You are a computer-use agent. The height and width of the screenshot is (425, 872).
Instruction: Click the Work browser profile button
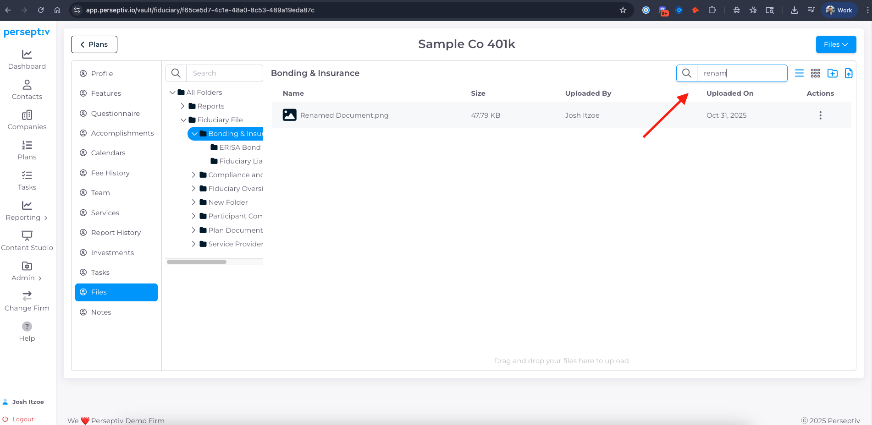point(839,10)
